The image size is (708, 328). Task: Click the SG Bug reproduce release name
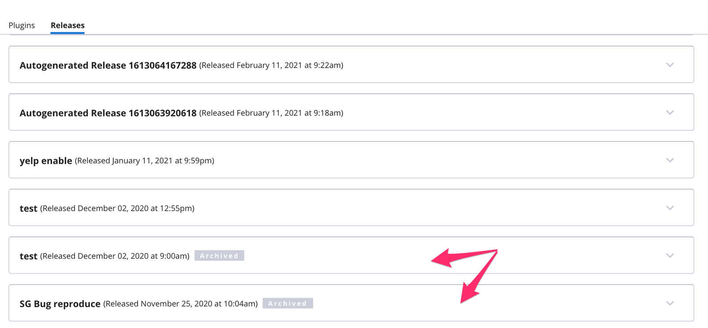60,303
